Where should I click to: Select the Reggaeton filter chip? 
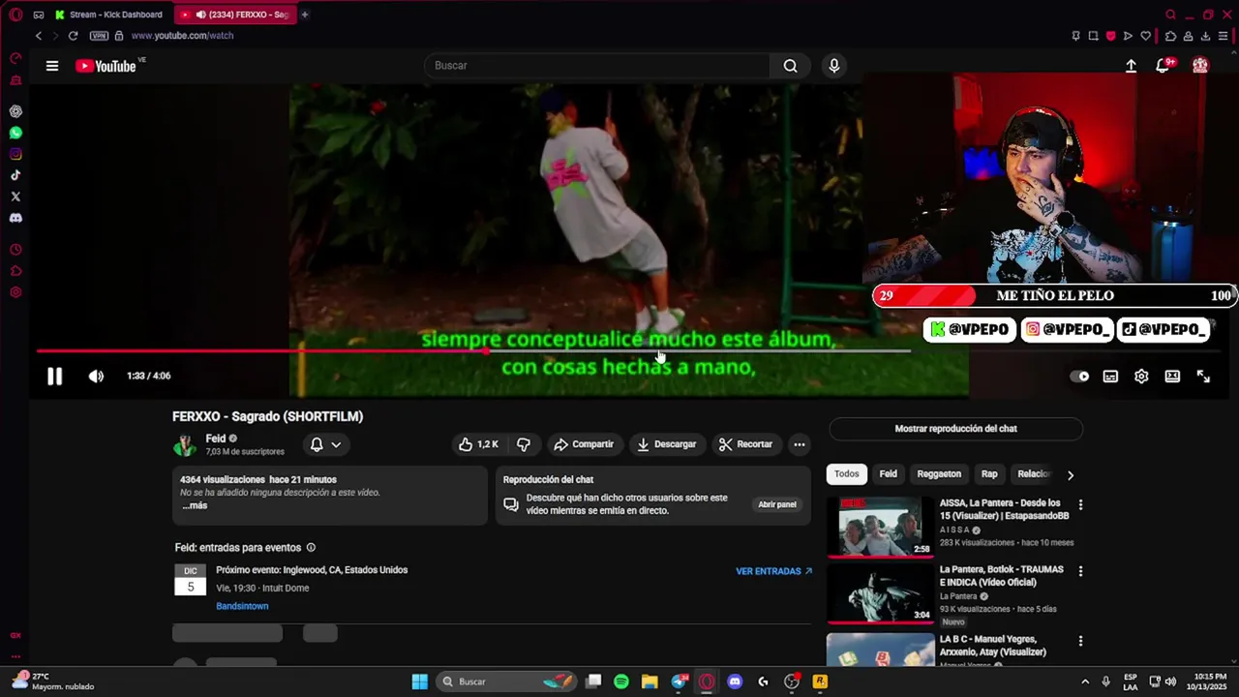[939, 474]
